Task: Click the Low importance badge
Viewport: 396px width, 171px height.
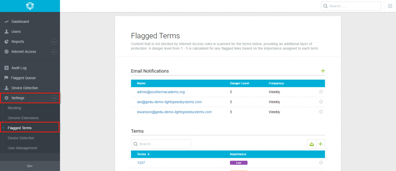Action: point(239,162)
